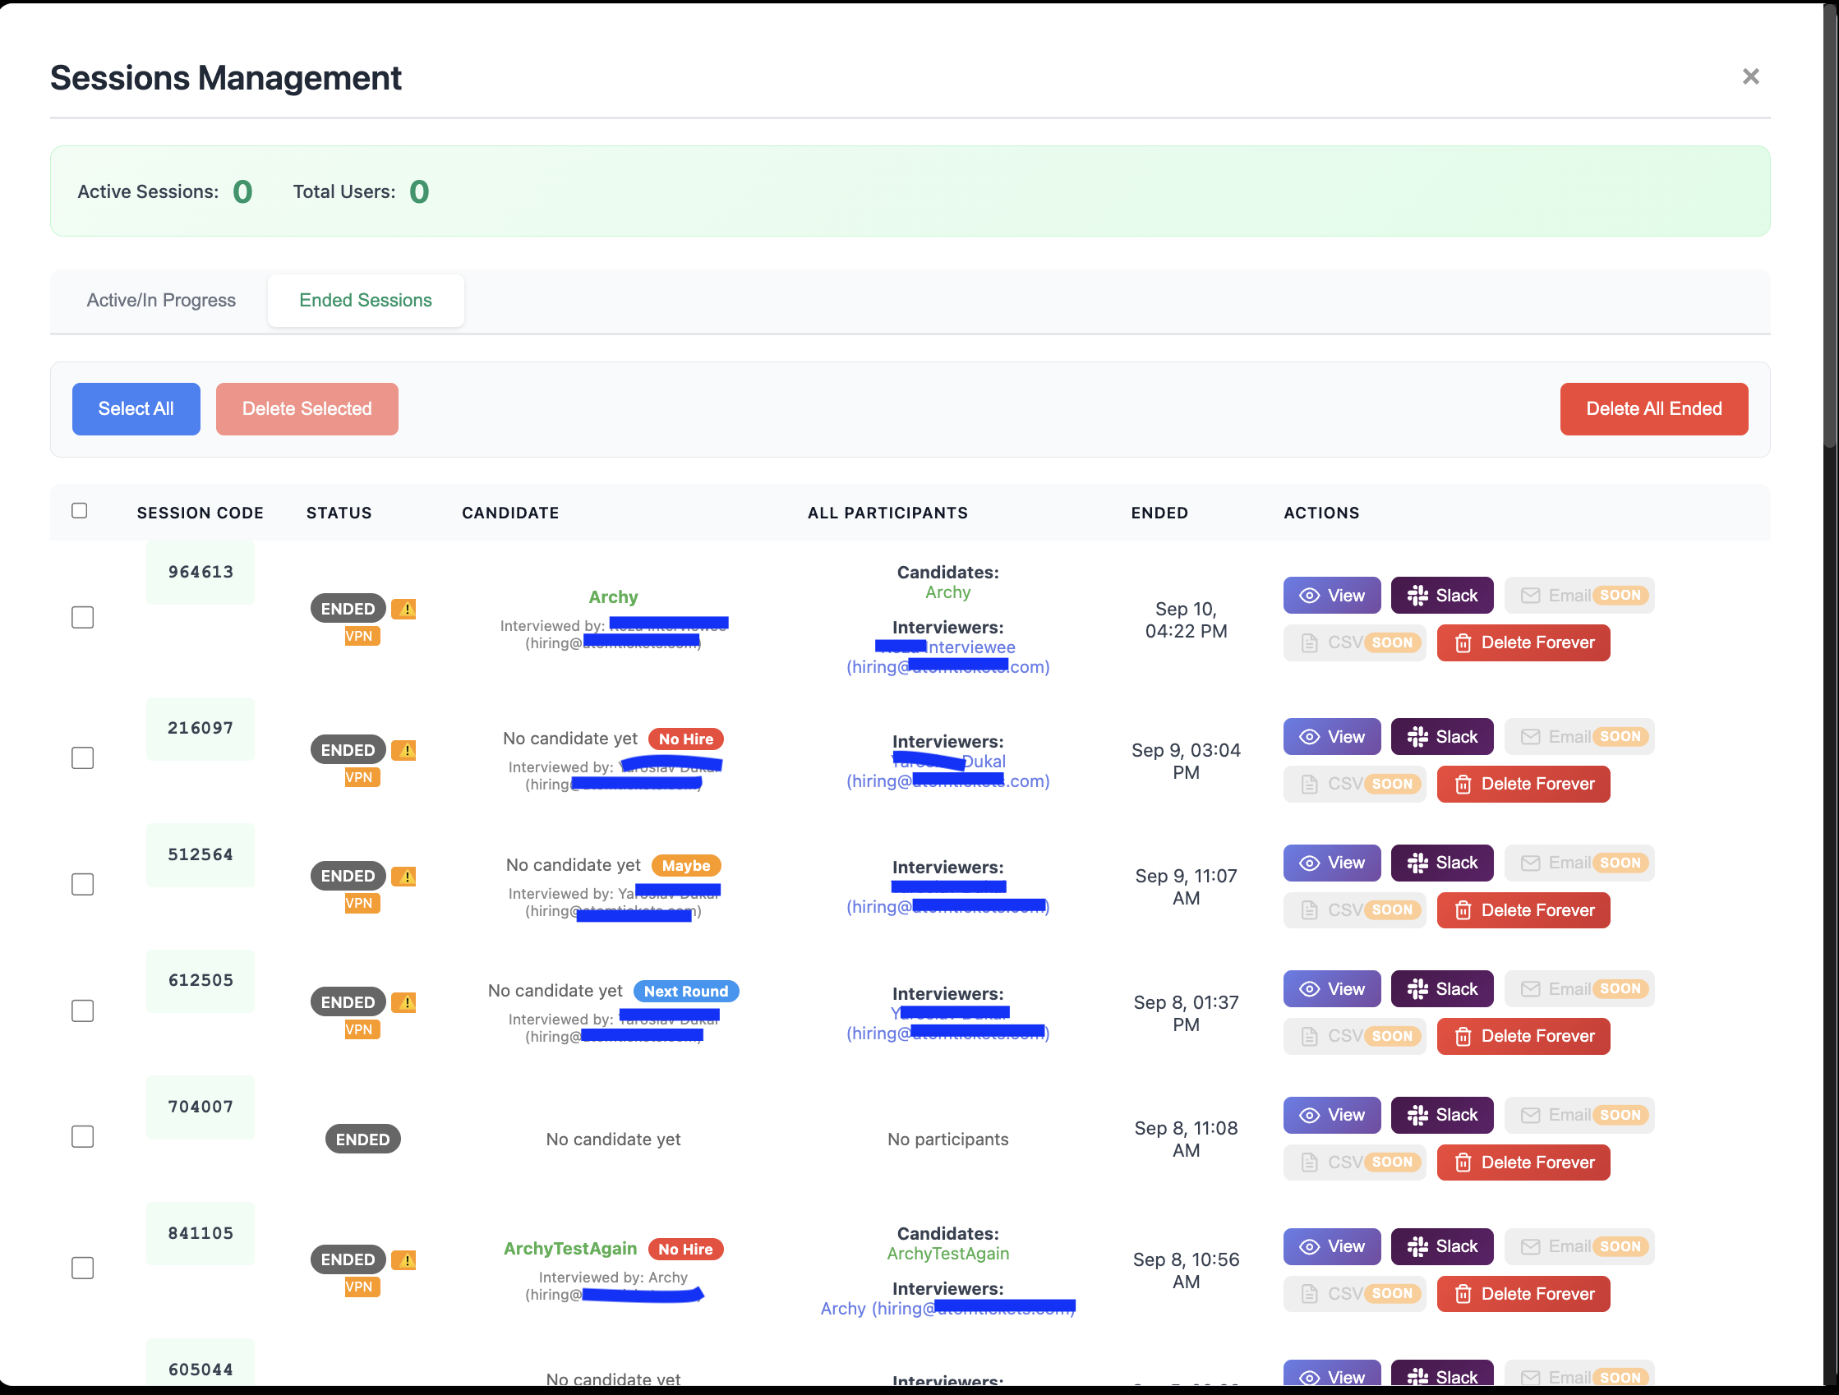This screenshot has width=1839, height=1395.
Task: Send session 605044 to Slack
Action: 1441,1375
